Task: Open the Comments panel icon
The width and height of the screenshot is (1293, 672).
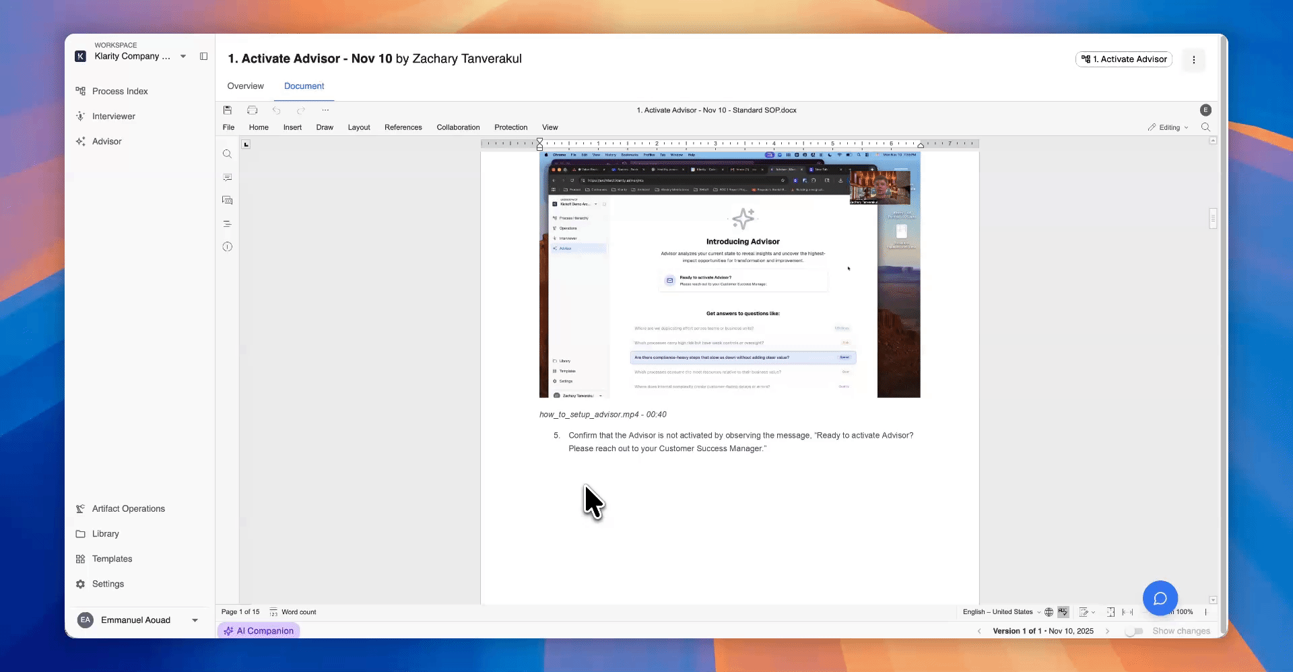Action: 228,177
